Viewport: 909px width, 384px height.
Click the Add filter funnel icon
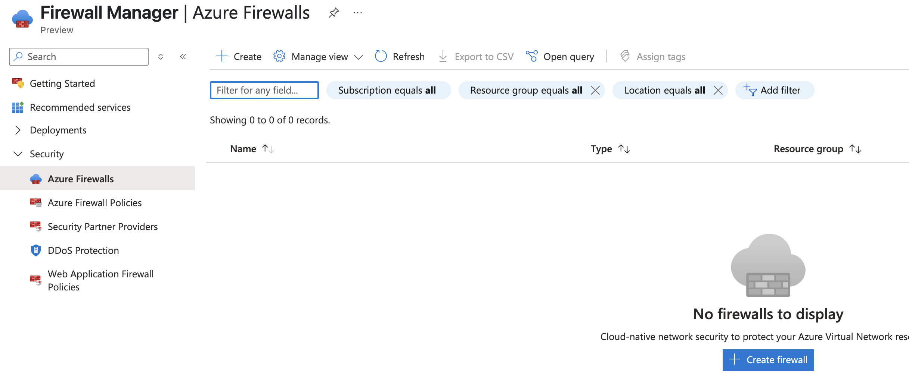pos(750,90)
